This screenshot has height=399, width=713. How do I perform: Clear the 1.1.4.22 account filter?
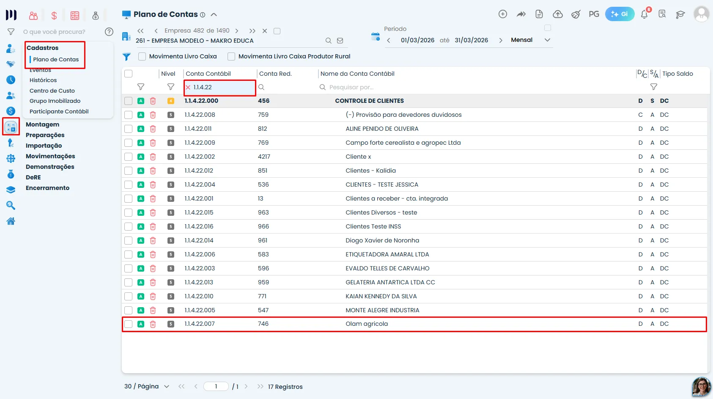[x=188, y=87]
